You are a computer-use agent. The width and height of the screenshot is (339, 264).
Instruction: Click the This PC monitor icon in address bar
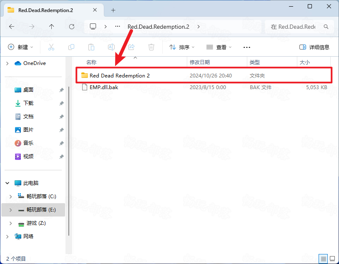click(93, 27)
